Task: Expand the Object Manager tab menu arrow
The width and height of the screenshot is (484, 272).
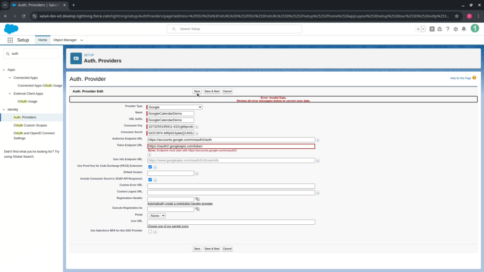Action: tap(81, 40)
